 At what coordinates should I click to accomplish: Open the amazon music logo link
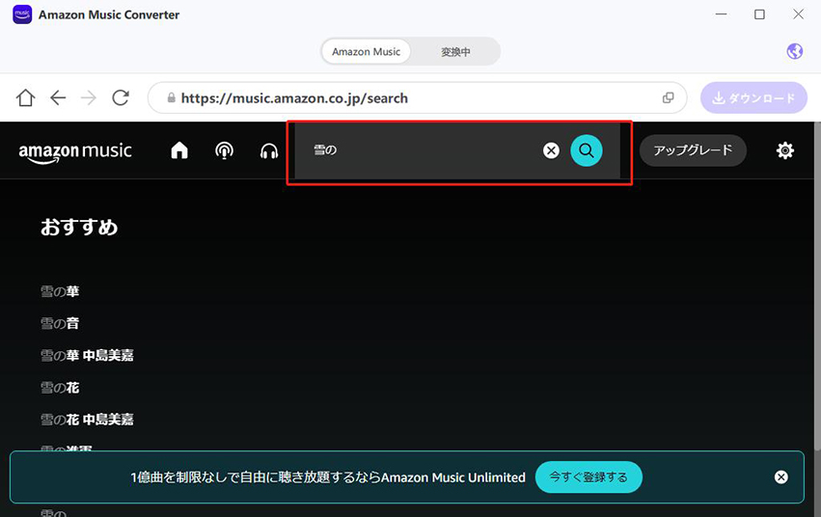pyautogui.click(x=75, y=152)
